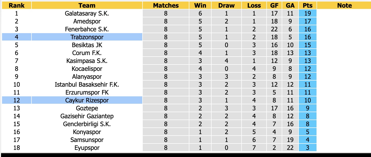This screenshot has width=371, height=157.
Task: Click the rank 12 cell
Action: pyautogui.click(x=17, y=100)
